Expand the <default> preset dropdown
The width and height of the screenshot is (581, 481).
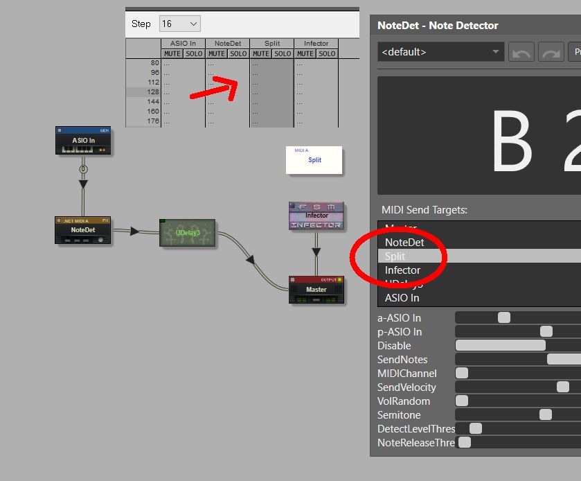(440, 52)
